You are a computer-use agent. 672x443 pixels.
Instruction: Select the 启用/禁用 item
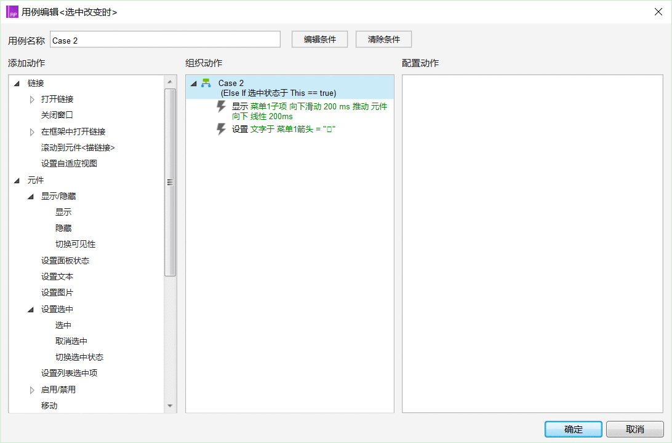[58, 390]
